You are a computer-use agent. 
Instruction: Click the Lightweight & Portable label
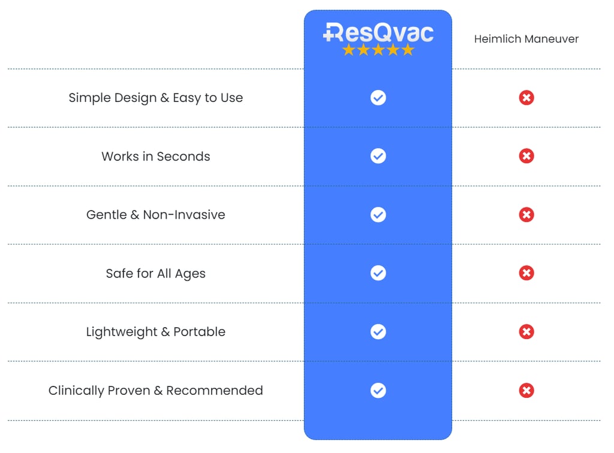156,332
